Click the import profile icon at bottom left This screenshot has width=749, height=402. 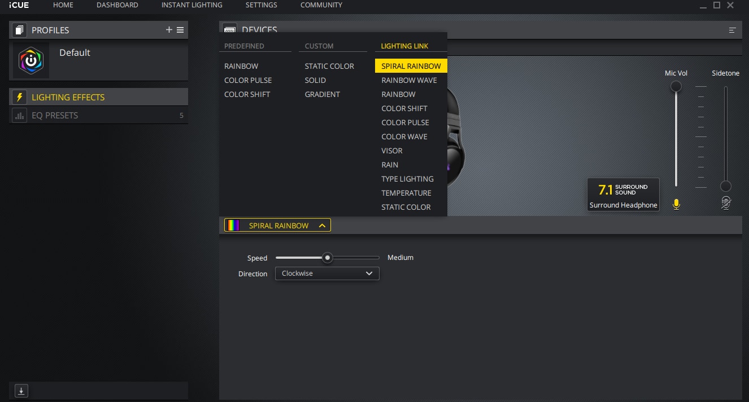pos(21,390)
